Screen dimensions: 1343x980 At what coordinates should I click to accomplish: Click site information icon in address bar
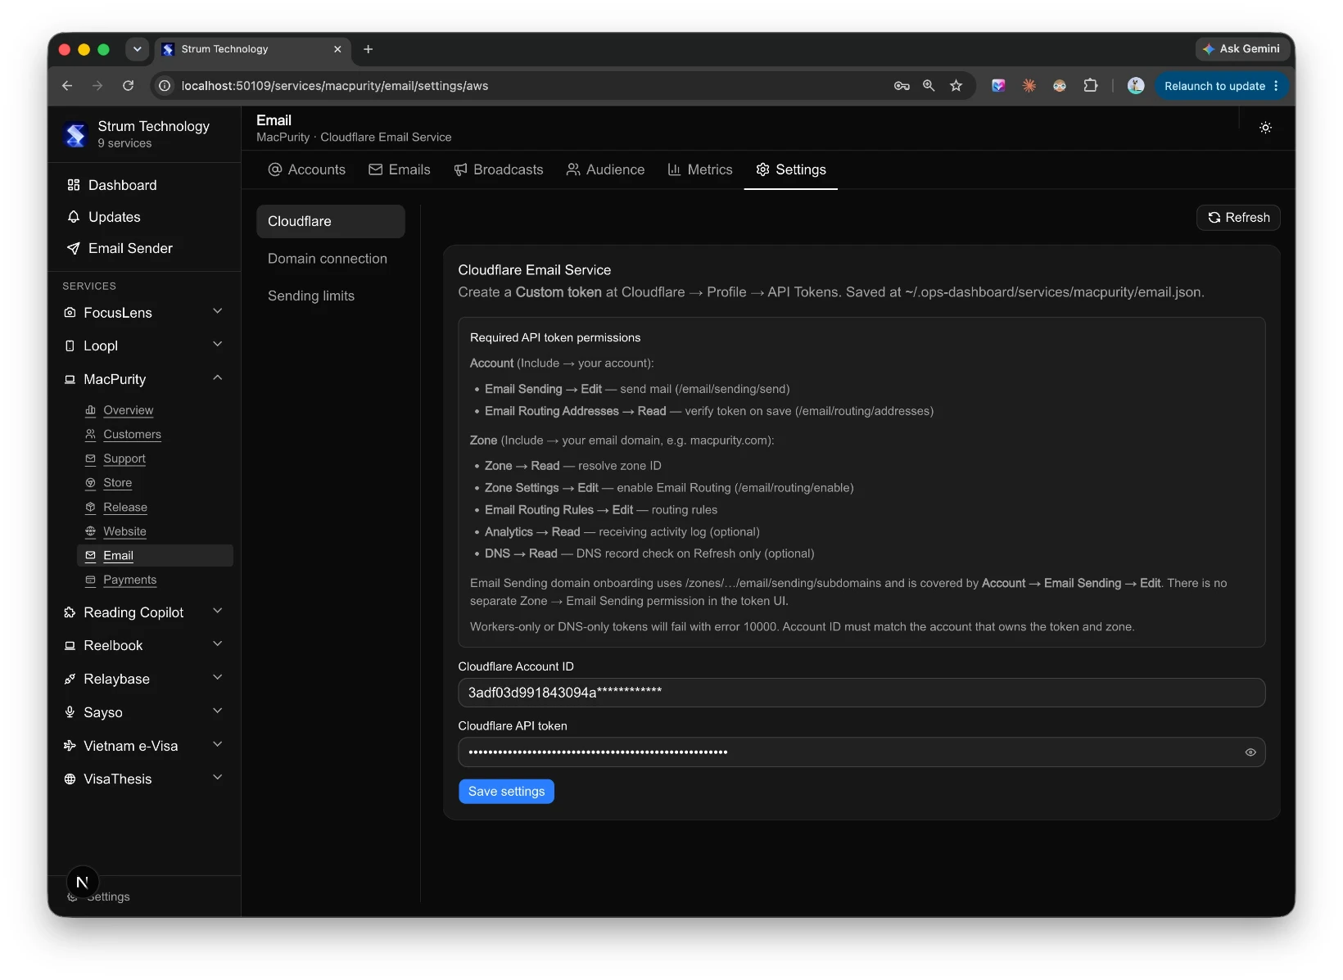(165, 86)
